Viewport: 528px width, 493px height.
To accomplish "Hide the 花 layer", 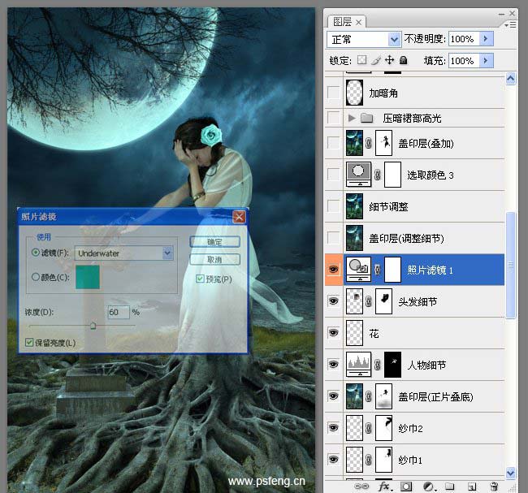I will (x=334, y=333).
